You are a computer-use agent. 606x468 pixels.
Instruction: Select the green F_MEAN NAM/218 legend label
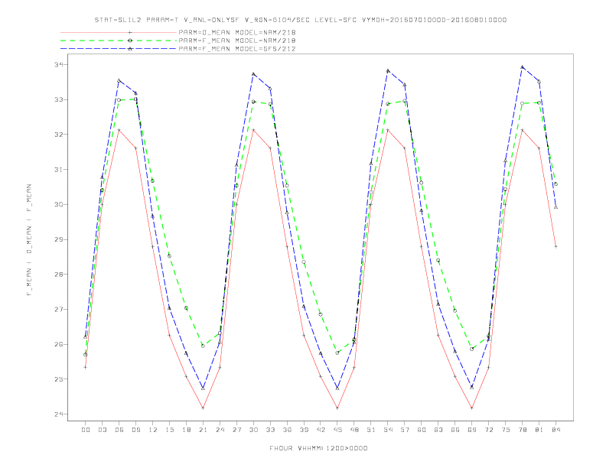click(x=237, y=41)
